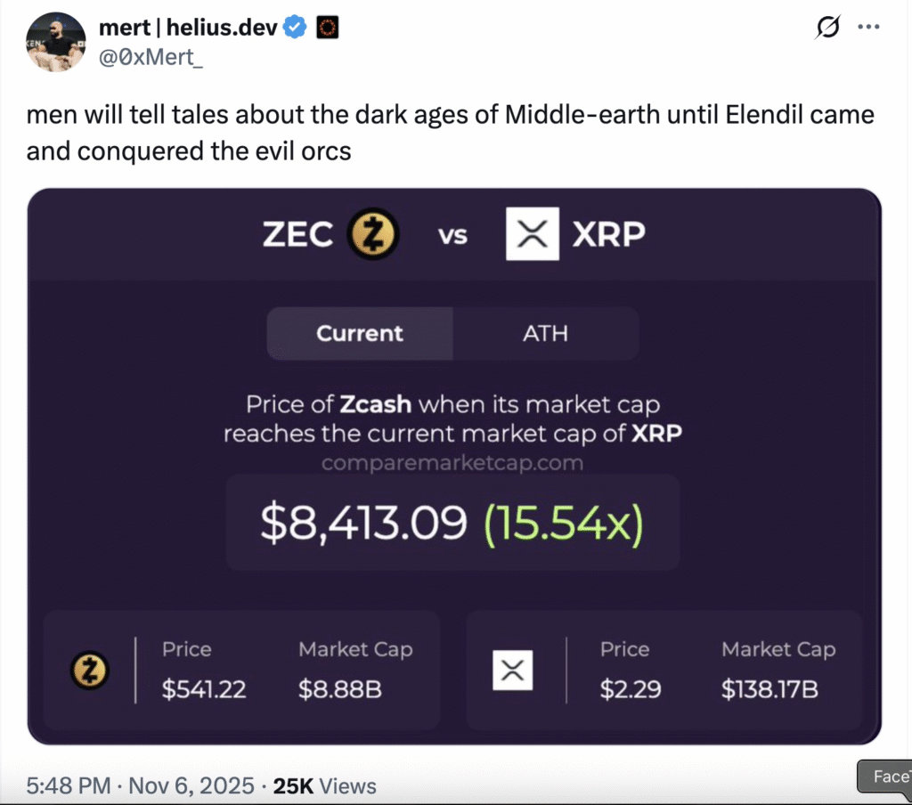The width and height of the screenshot is (912, 805).
Task: Open the tweet's three-dot more menu
Action: (868, 28)
